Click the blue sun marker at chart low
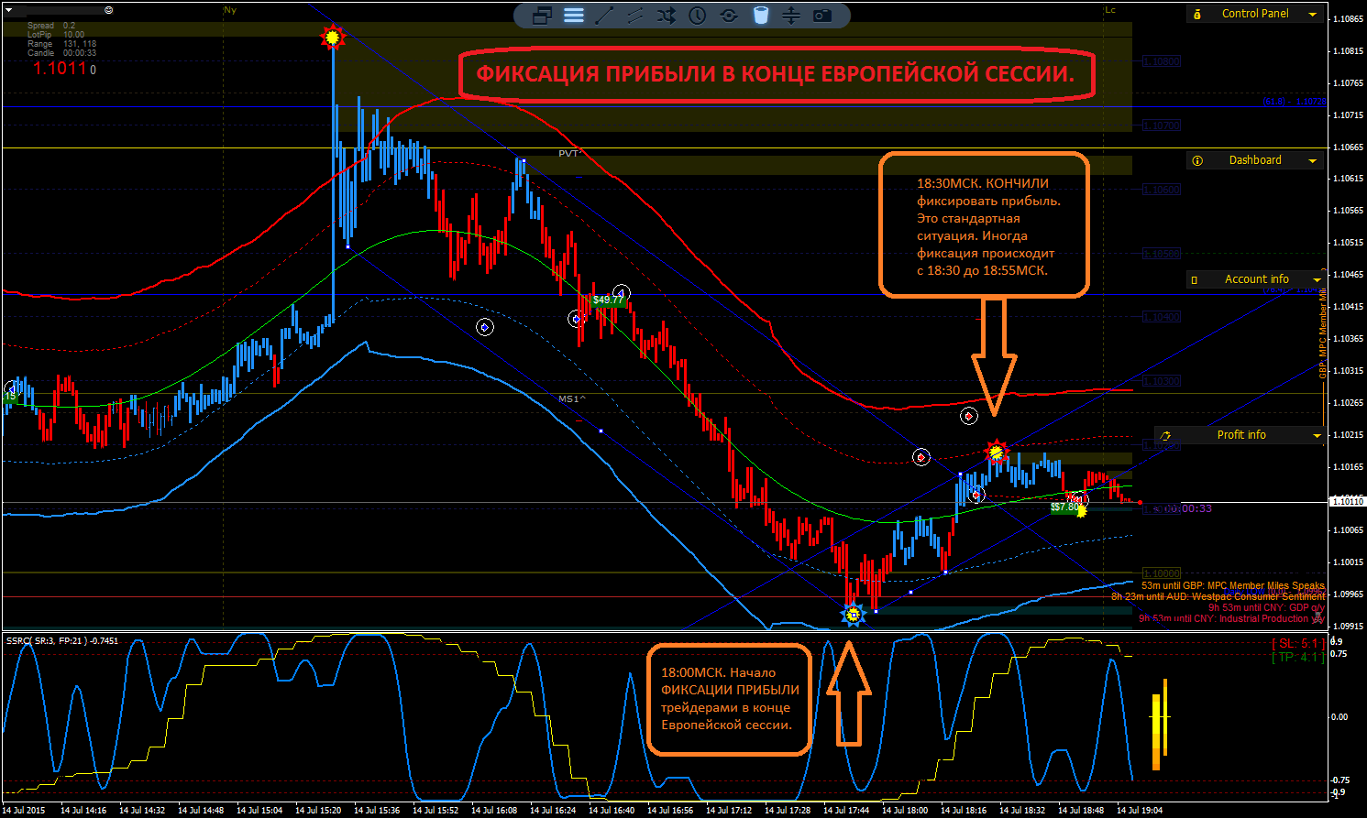The height and width of the screenshot is (818, 1367). pos(854,615)
